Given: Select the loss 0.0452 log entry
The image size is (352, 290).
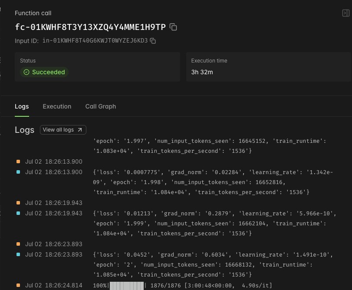Looking at the screenshot, I should tap(213, 265).
